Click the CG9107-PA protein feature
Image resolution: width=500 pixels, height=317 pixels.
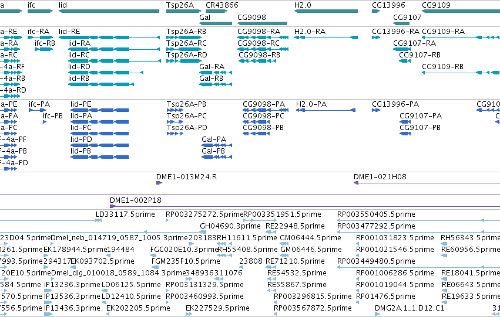coord(405,122)
